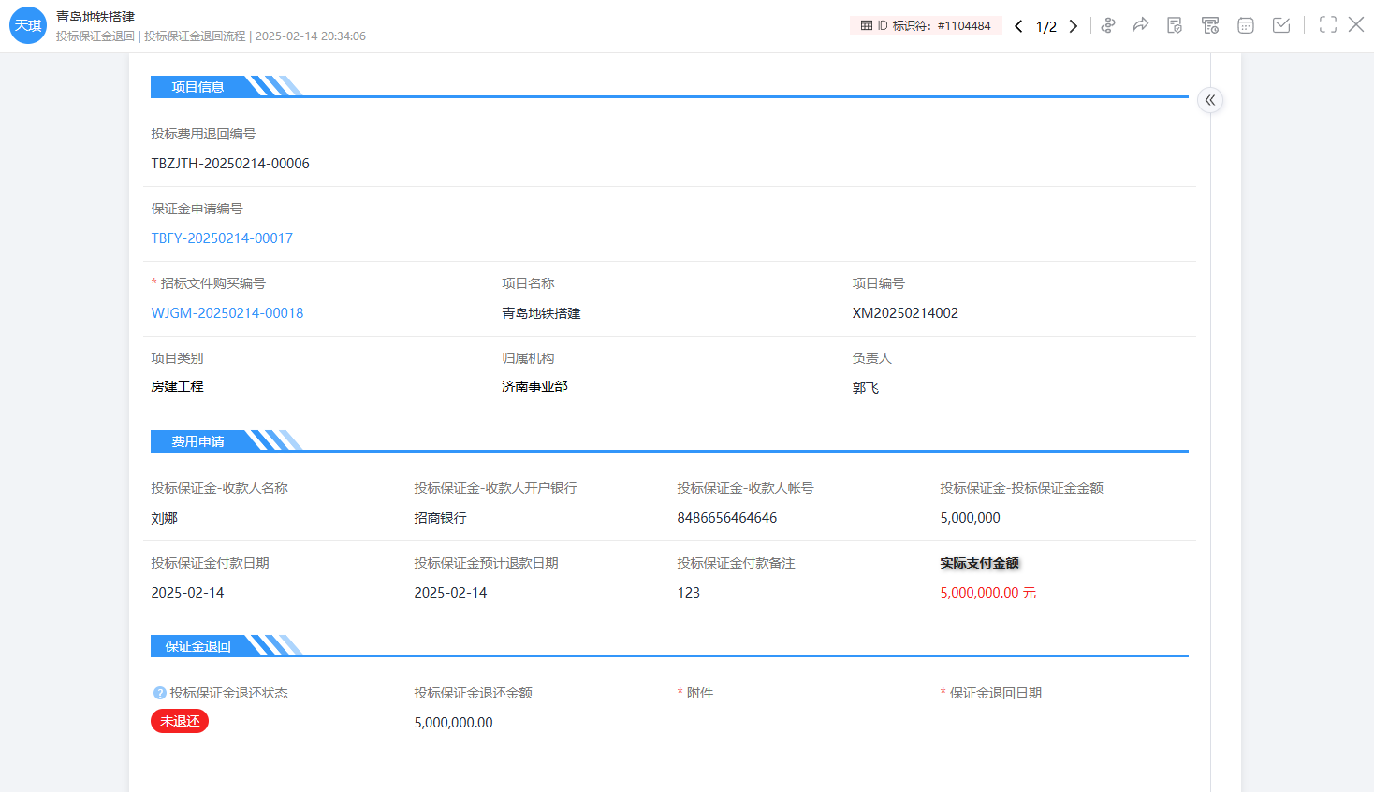Click the 天琪 avatar circle
Viewport: 1374px width, 792px height.
coord(28,25)
